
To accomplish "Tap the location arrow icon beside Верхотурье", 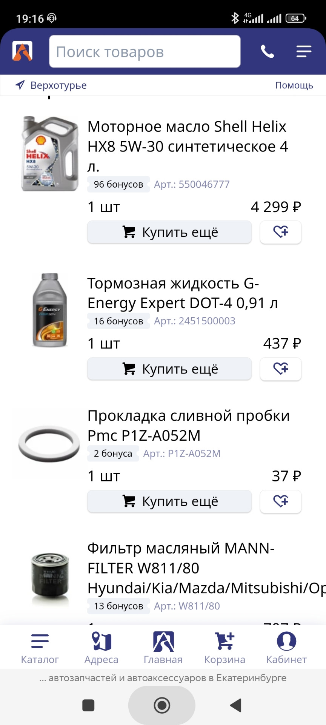I will pos(20,85).
